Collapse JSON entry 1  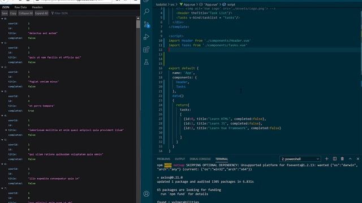2,43
